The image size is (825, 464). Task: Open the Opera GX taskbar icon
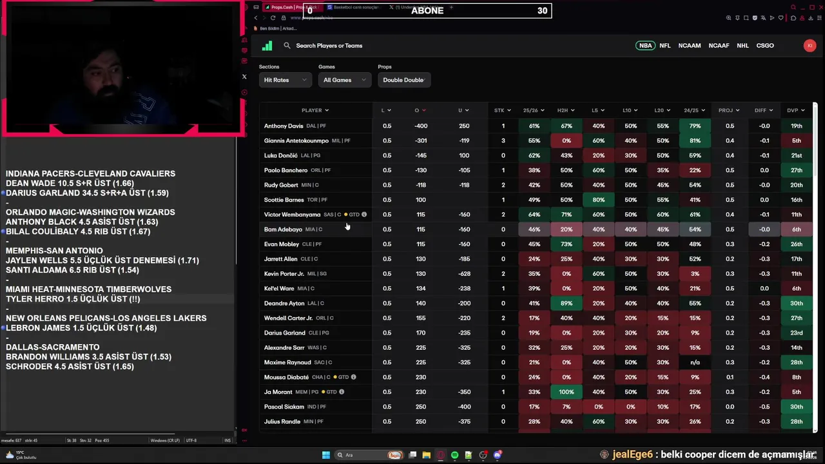[x=441, y=455]
